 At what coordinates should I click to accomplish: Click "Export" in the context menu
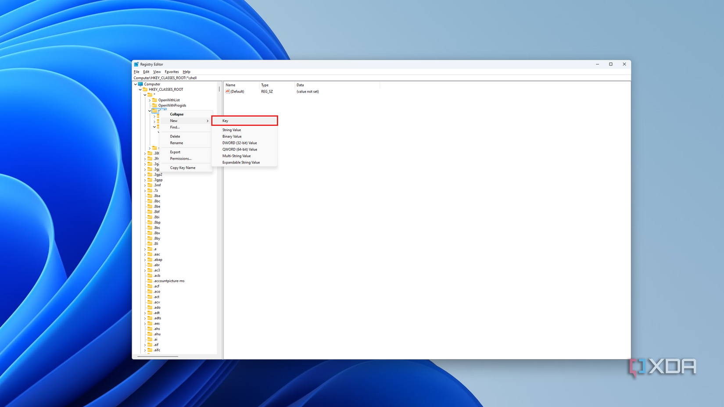[175, 152]
